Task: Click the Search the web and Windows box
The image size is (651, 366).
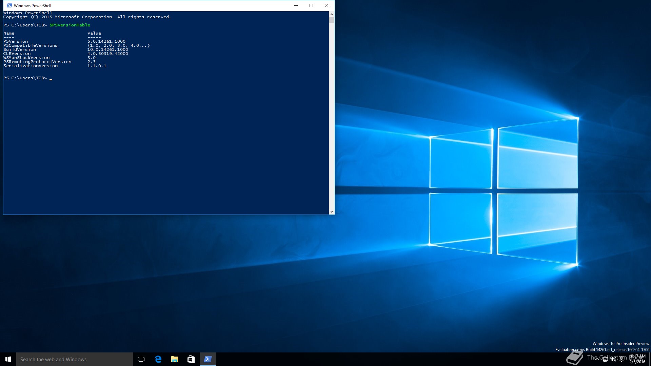Action: [x=75, y=359]
